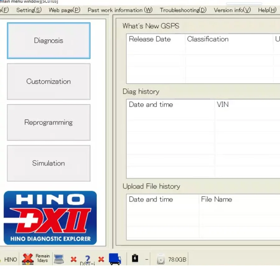This screenshot has width=280, height=280.
Task: Click the battery status icon
Action: pos(135,259)
